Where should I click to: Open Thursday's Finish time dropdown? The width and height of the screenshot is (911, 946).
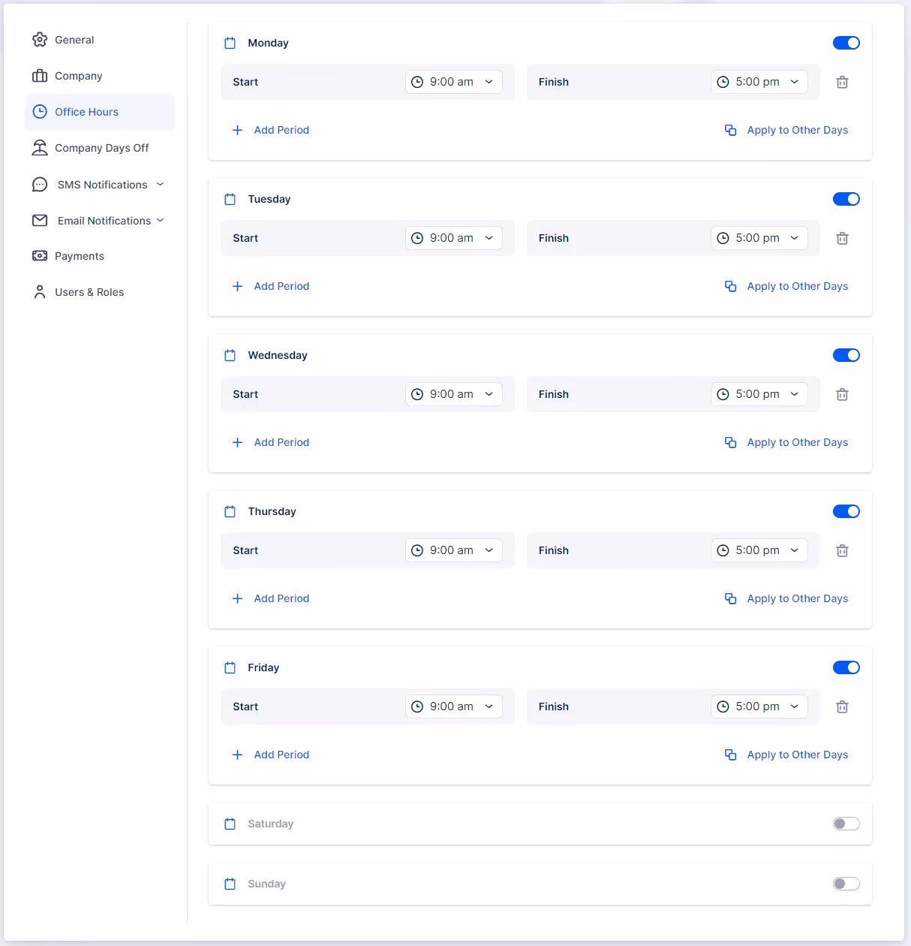[x=759, y=550]
